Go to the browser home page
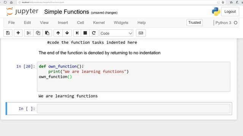 point(11,2)
